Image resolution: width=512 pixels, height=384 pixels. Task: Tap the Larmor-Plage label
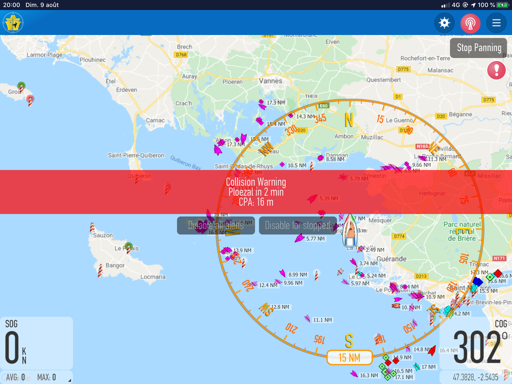pos(44,55)
